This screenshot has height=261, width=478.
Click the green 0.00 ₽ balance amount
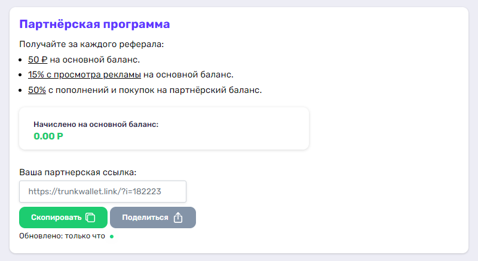[x=48, y=136]
